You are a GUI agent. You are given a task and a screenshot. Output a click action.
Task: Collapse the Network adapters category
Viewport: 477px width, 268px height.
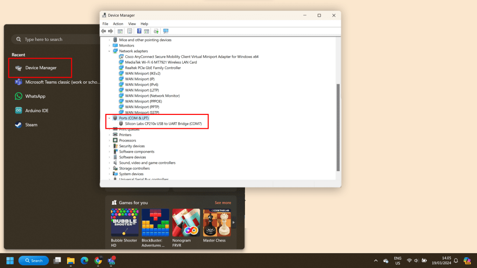(109, 51)
